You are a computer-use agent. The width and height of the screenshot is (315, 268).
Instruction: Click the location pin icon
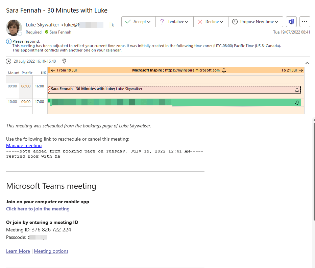64,61
